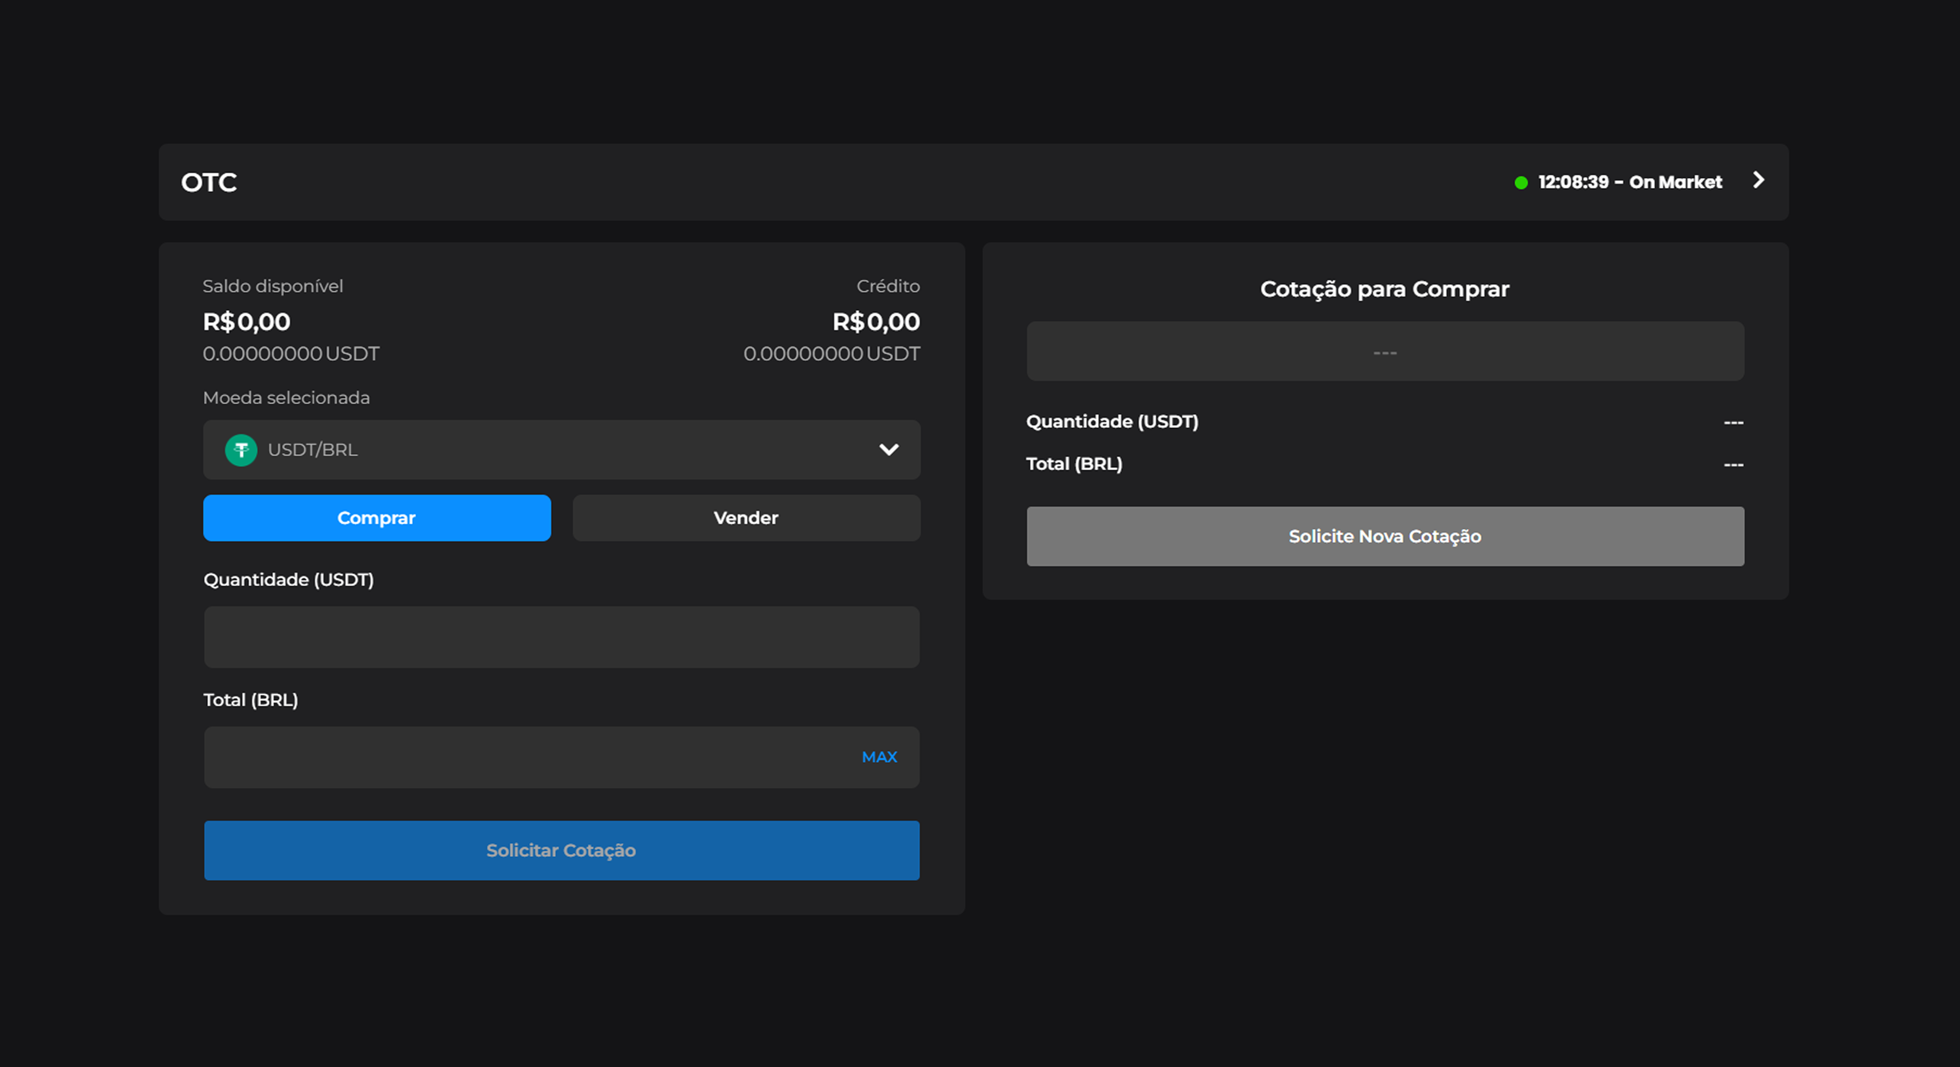Screen dimensions: 1960x1067
Task: Click Quantidade (USDT) row in quote panel
Action: coord(1385,421)
